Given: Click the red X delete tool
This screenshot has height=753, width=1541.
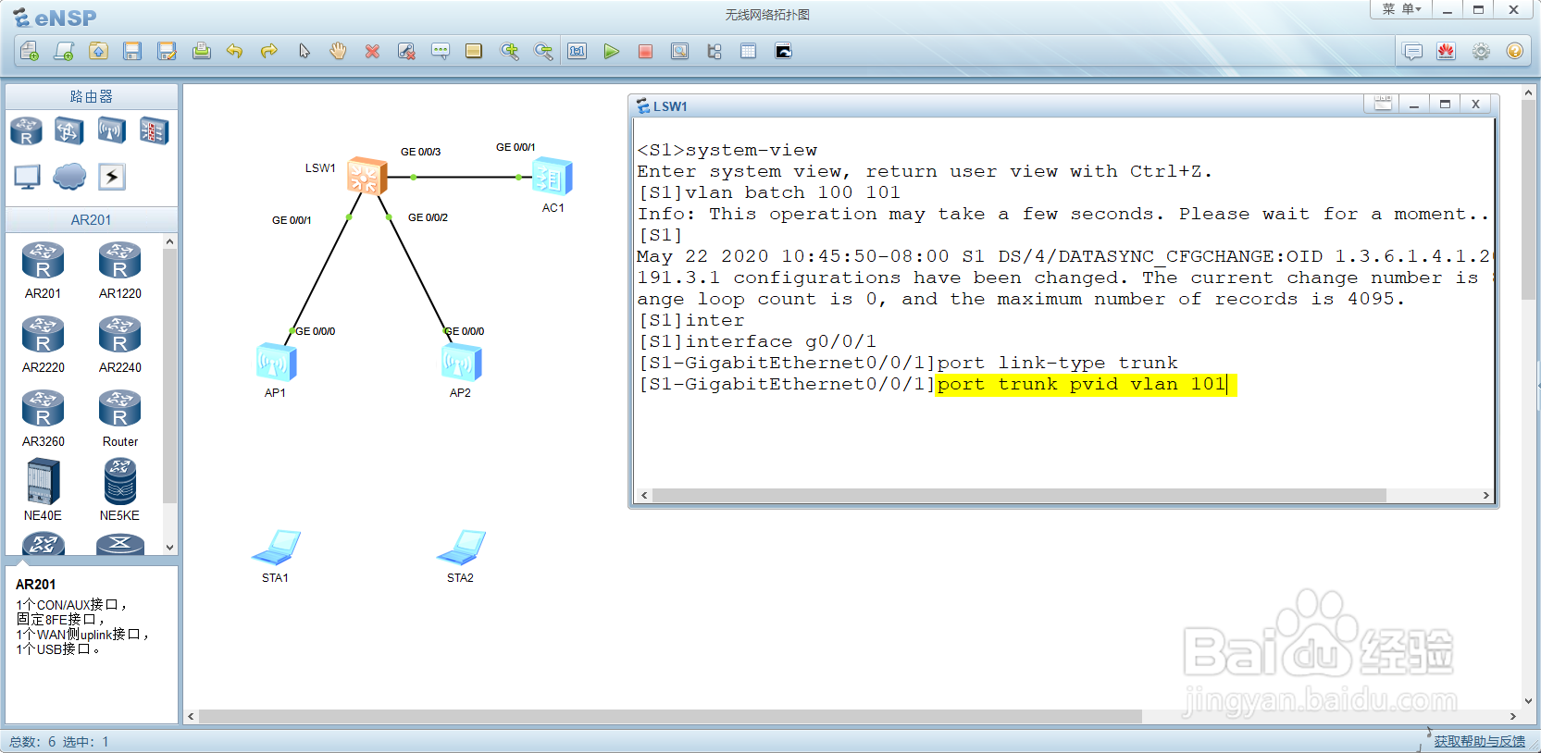Looking at the screenshot, I should click(x=372, y=51).
